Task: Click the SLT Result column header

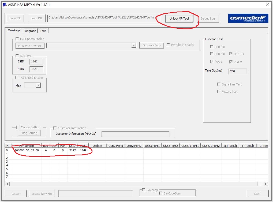Action: (x=230, y=146)
